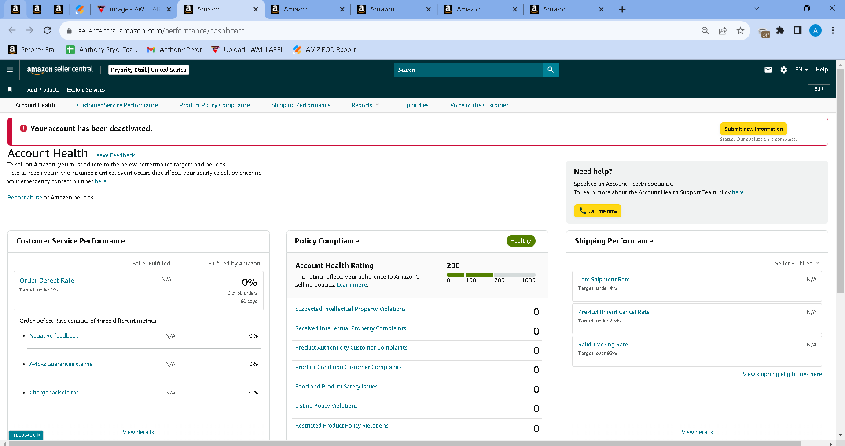Screen dimensions: 845x446
Task: Open the messages envelope icon
Action: click(768, 70)
